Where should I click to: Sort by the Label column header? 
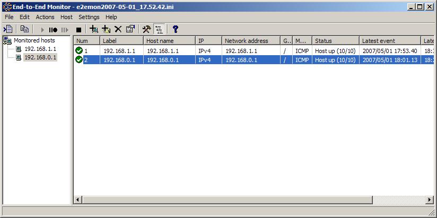click(x=121, y=41)
